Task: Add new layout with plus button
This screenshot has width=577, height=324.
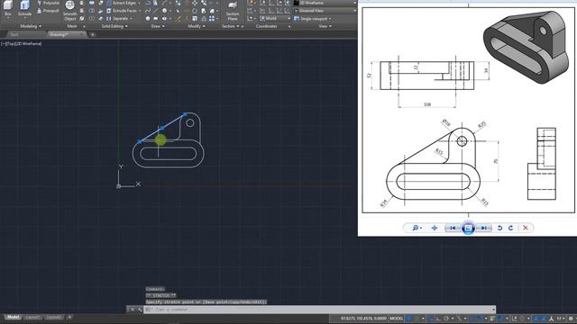Action: (69, 317)
